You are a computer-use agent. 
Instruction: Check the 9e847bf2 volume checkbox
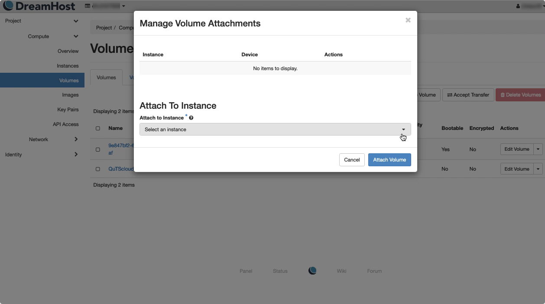(x=97, y=149)
